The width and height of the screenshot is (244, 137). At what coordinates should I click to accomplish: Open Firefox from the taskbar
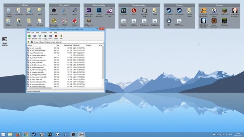[x=18, y=134]
